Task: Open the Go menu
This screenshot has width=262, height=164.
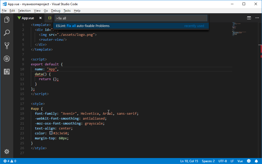Action: (46, 11)
